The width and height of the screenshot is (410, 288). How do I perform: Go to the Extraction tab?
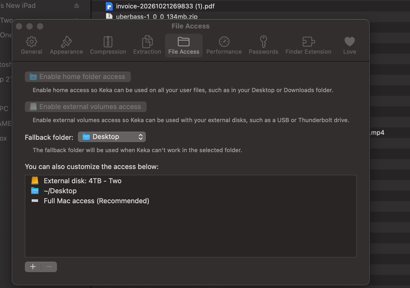pyautogui.click(x=147, y=45)
